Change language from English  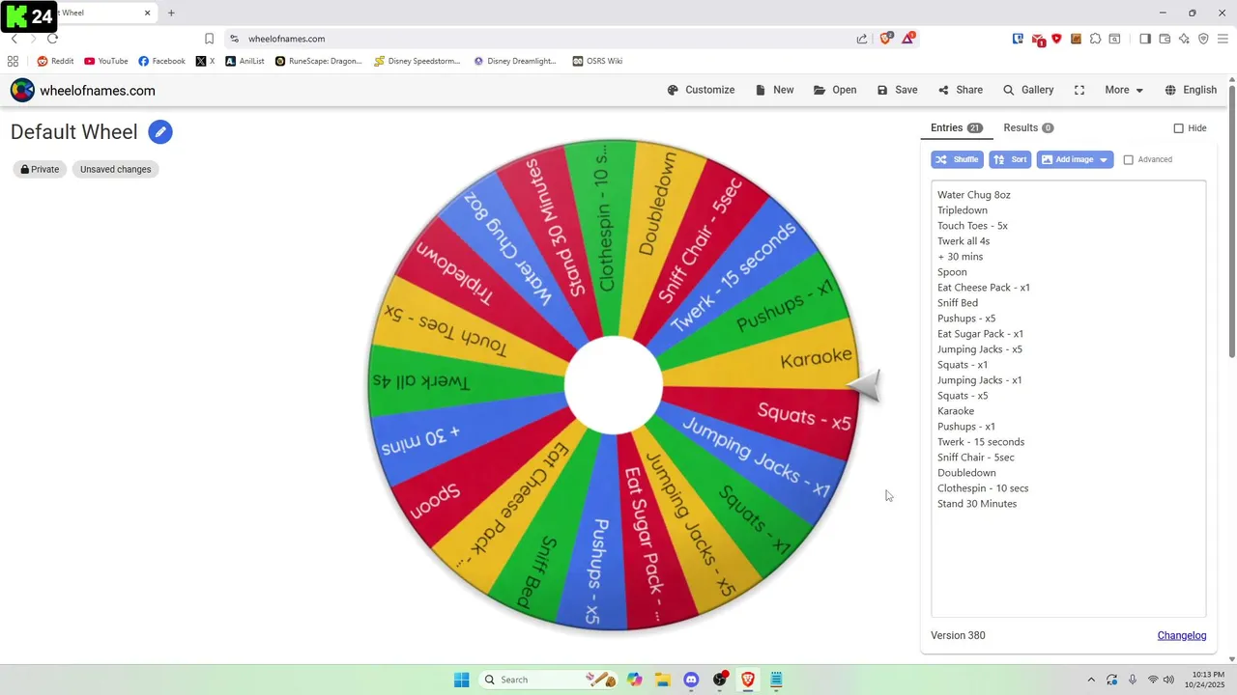1191,90
